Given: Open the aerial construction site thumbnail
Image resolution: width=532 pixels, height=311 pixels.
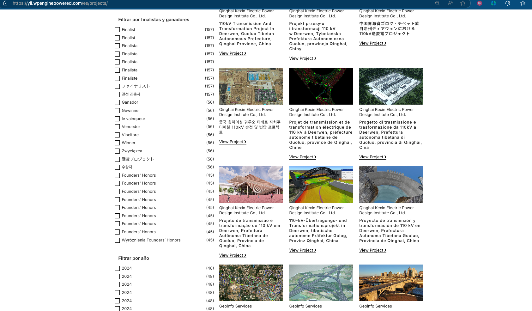Looking at the screenshot, I should click(251, 86).
